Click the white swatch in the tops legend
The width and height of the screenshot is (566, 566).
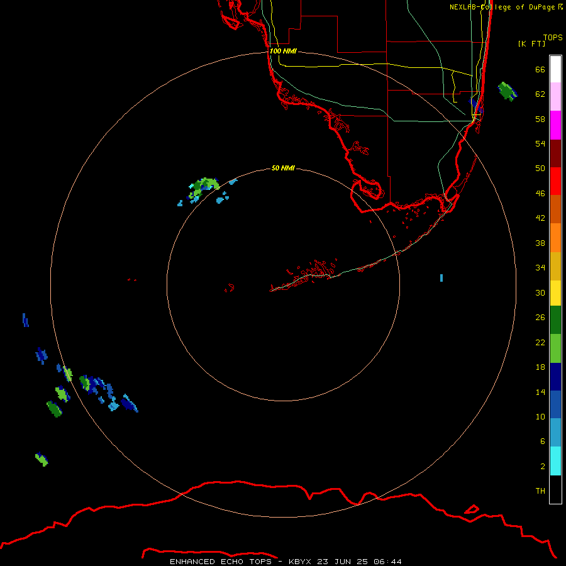click(555, 69)
